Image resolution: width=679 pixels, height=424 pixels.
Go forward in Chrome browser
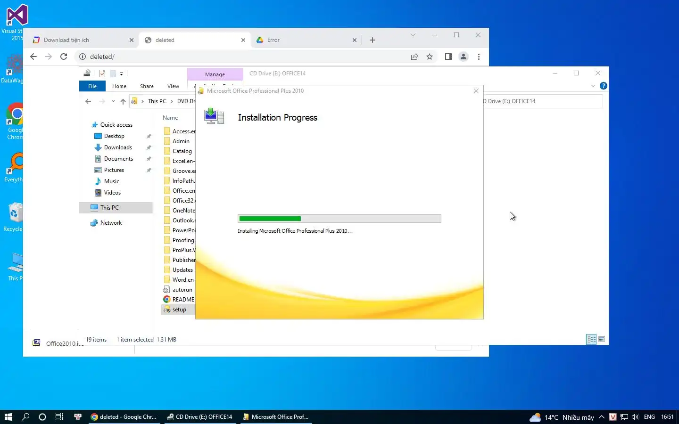pyautogui.click(x=49, y=57)
